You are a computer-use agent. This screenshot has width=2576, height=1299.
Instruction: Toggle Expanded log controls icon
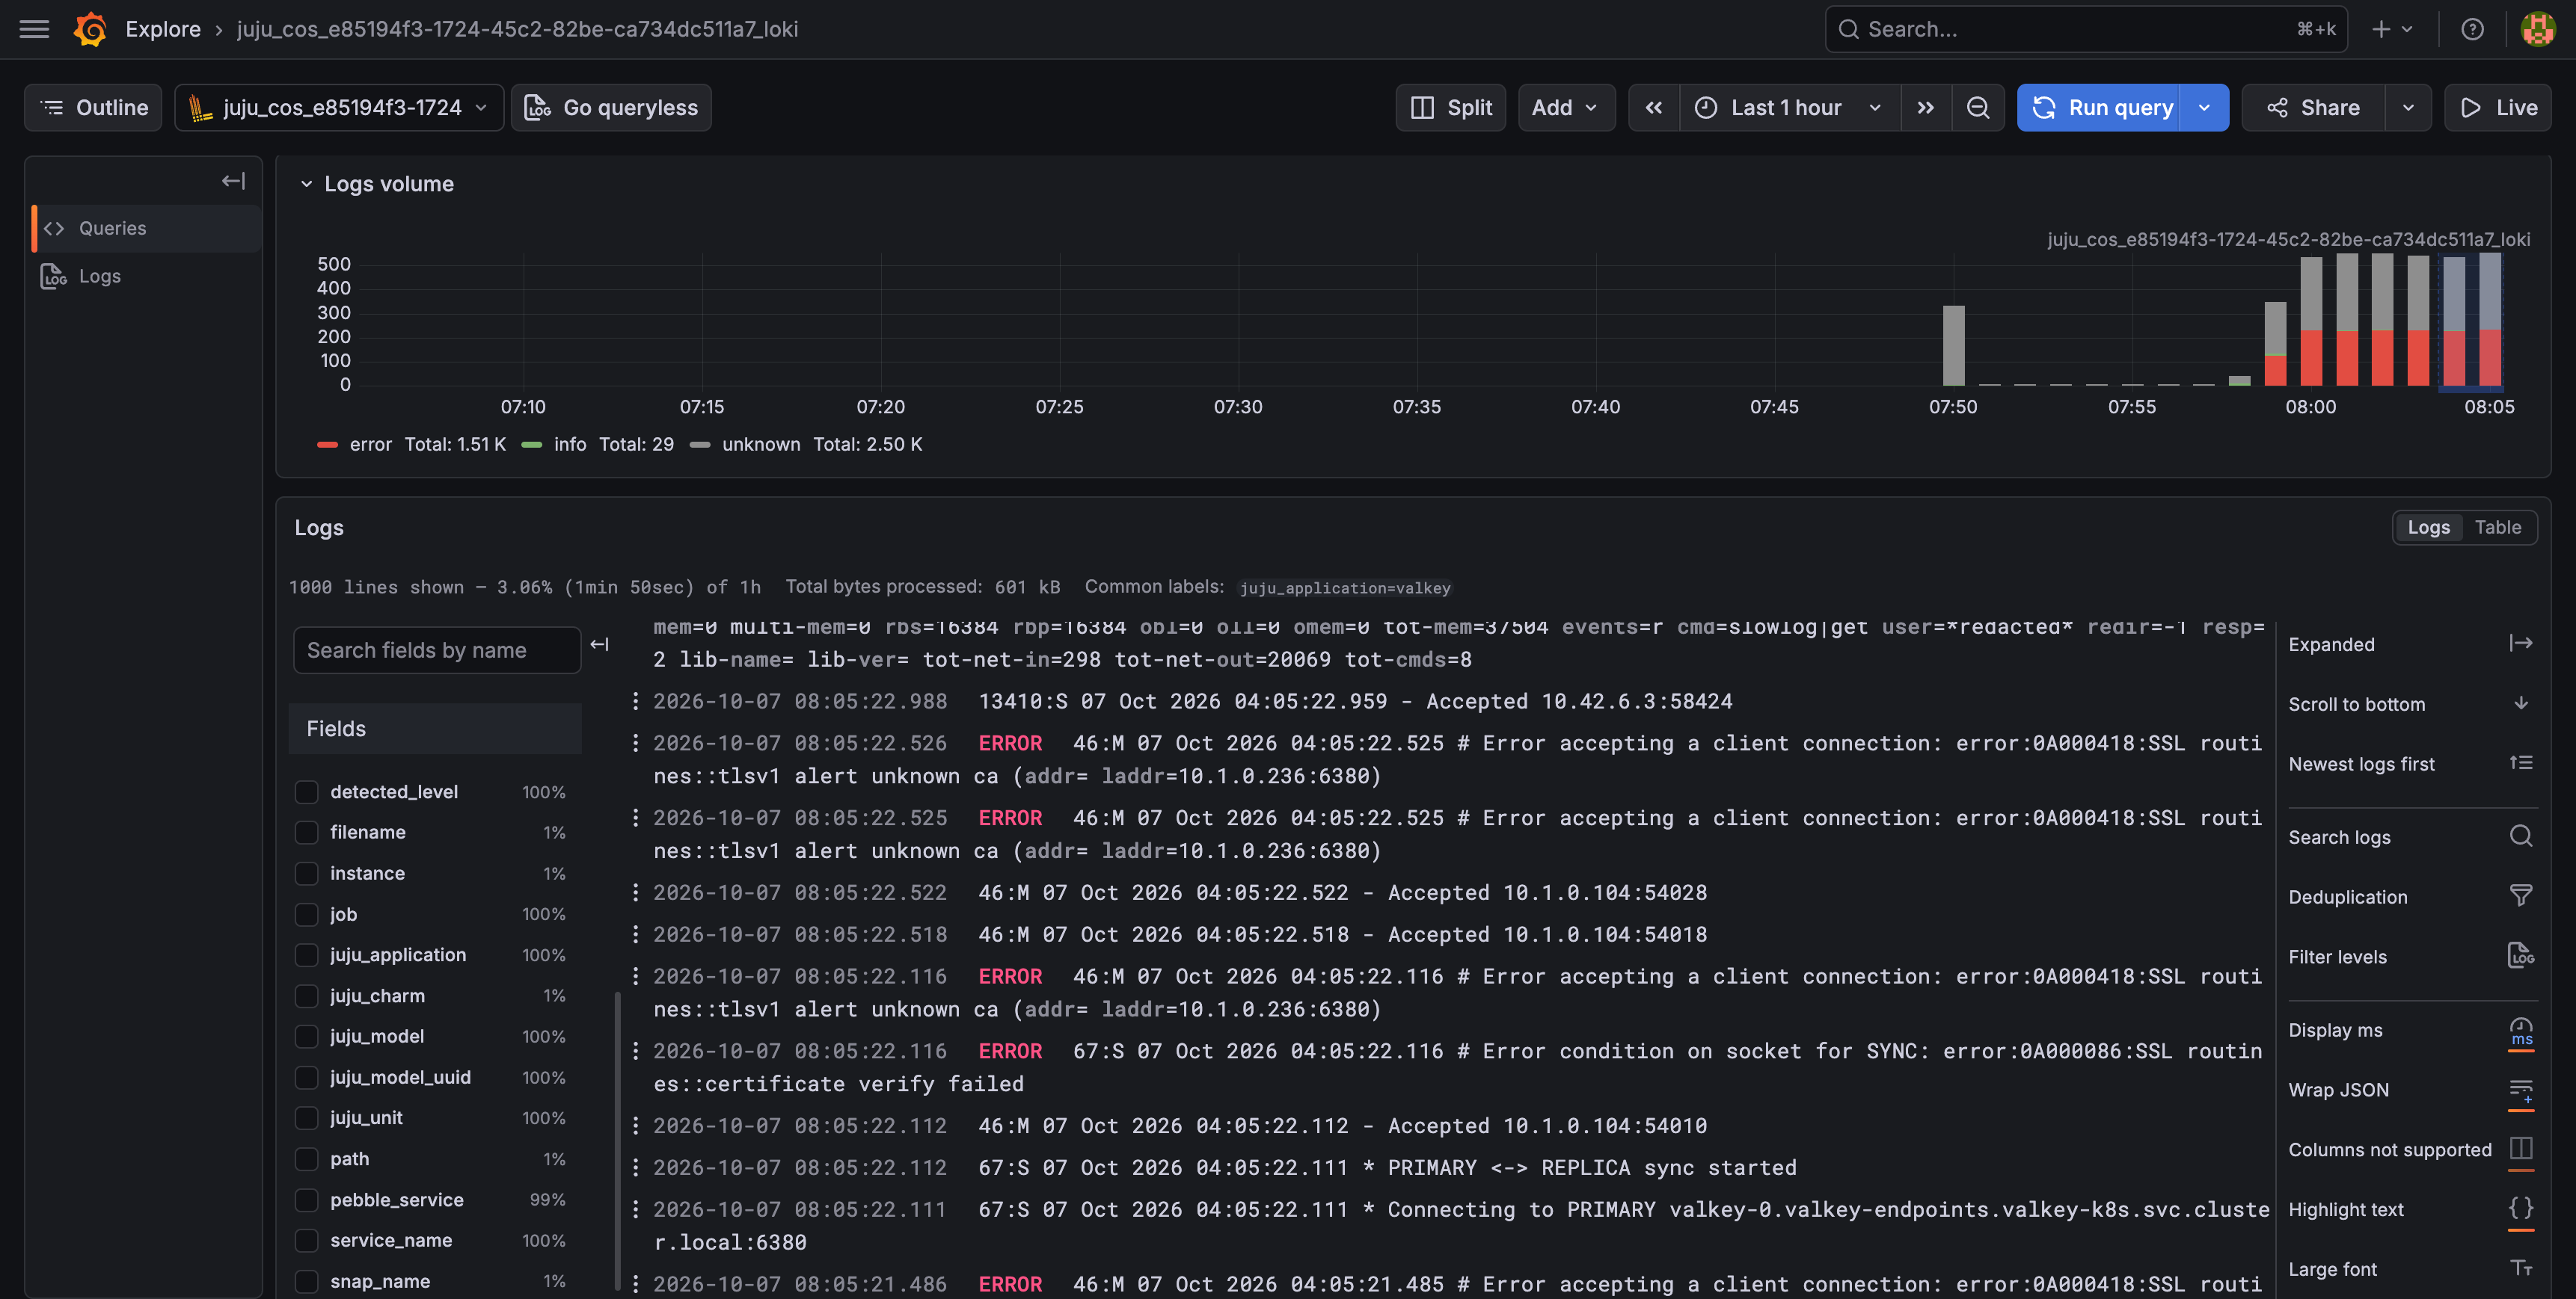pos(2520,644)
